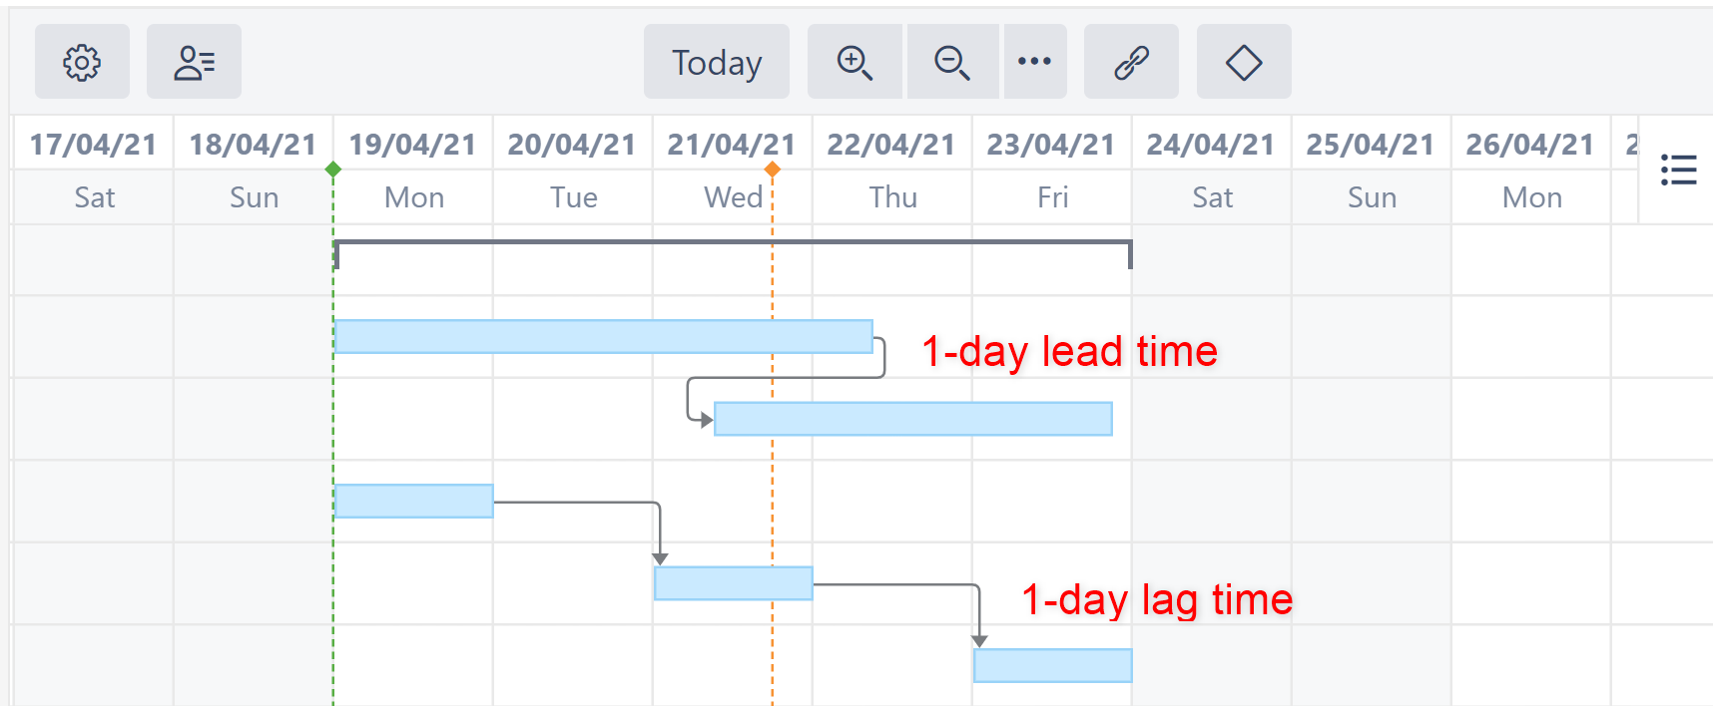Click the 19/04/21 Mon date header
This screenshot has width=1713, height=706.
click(412, 143)
